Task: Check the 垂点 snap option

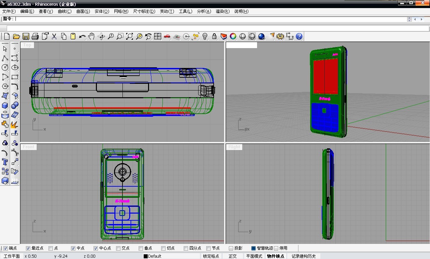Action: pyautogui.click(x=141, y=248)
